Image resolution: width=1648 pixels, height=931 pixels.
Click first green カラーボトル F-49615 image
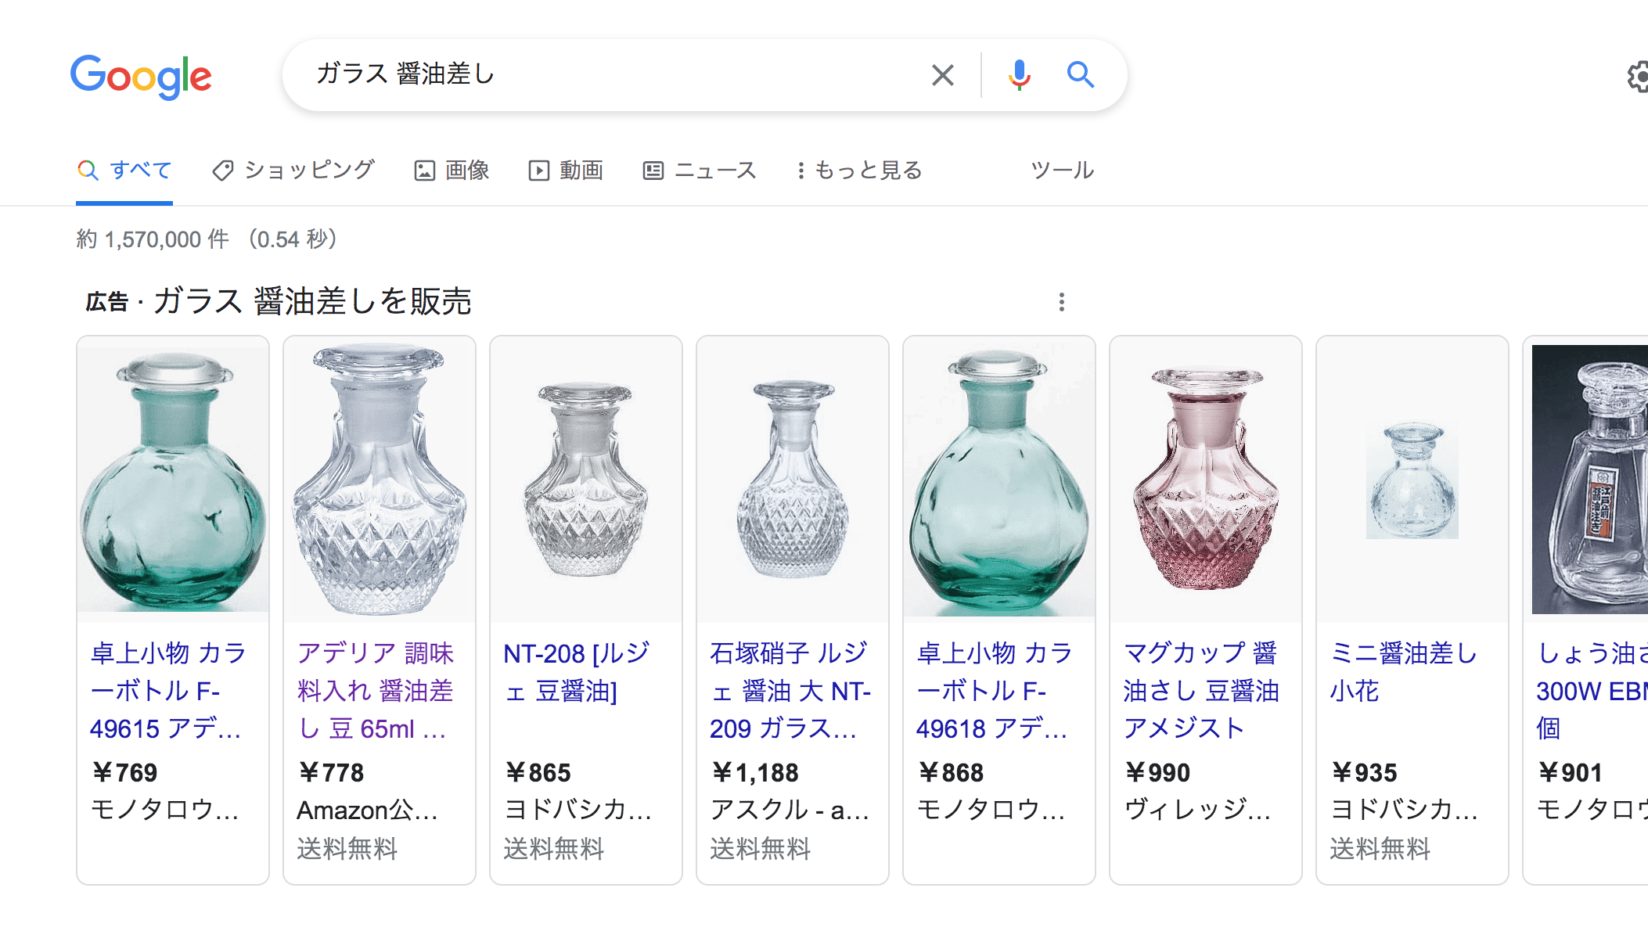173,479
